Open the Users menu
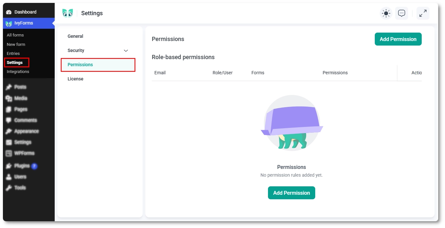This screenshot has width=445, height=228. [x=29, y=177]
